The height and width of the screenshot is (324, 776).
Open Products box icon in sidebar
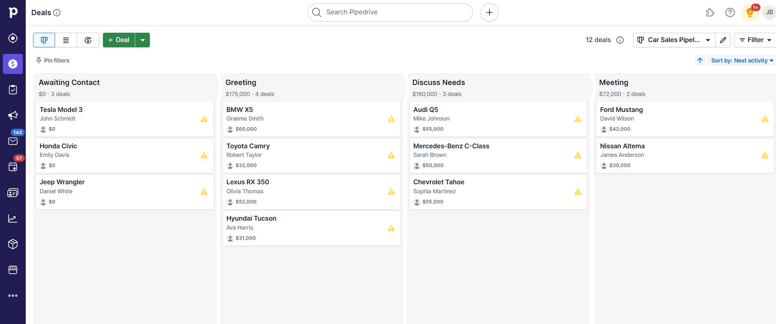pos(13,244)
